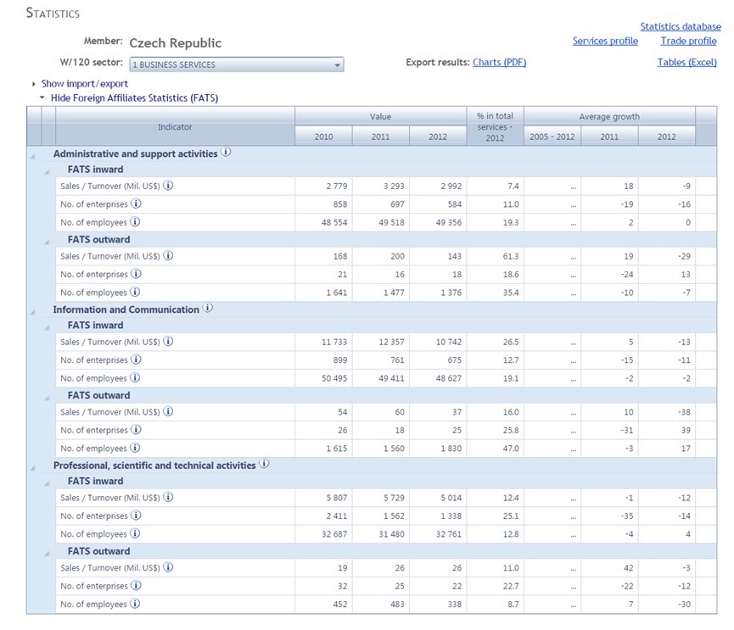The width and height of the screenshot is (734, 630).
Task: Collapse Hide Foreign Affiliates Statistics (FATS) section
Action: pos(134,98)
